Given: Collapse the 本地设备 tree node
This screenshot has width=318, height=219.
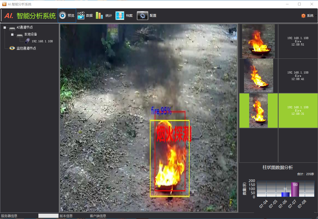Looking at the screenshot, I should coord(12,34).
